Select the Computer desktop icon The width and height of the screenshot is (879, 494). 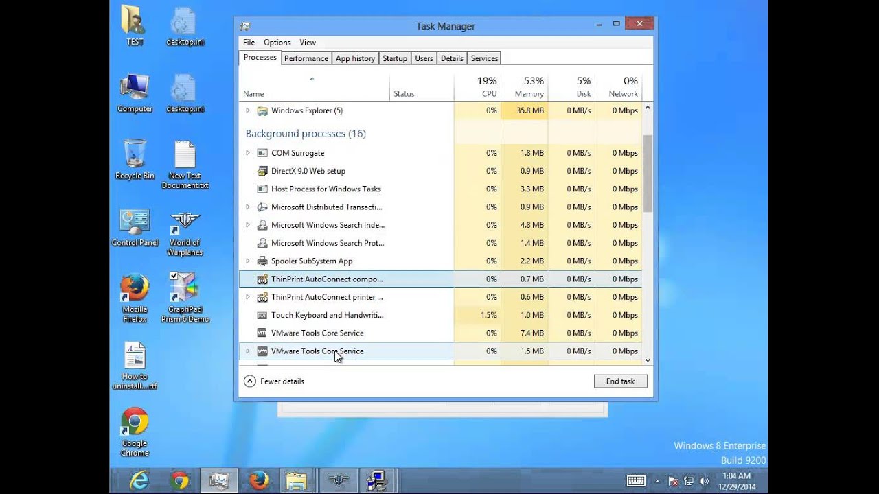(135, 93)
